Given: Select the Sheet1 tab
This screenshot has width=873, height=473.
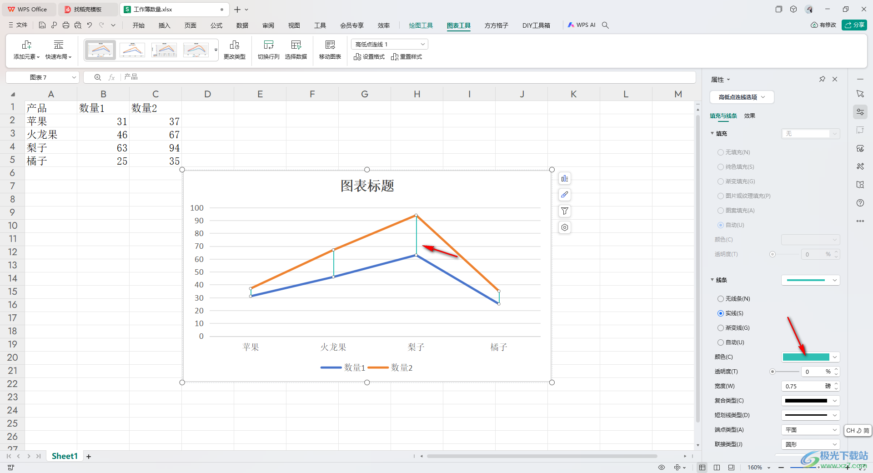Looking at the screenshot, I should coord(65,456).
